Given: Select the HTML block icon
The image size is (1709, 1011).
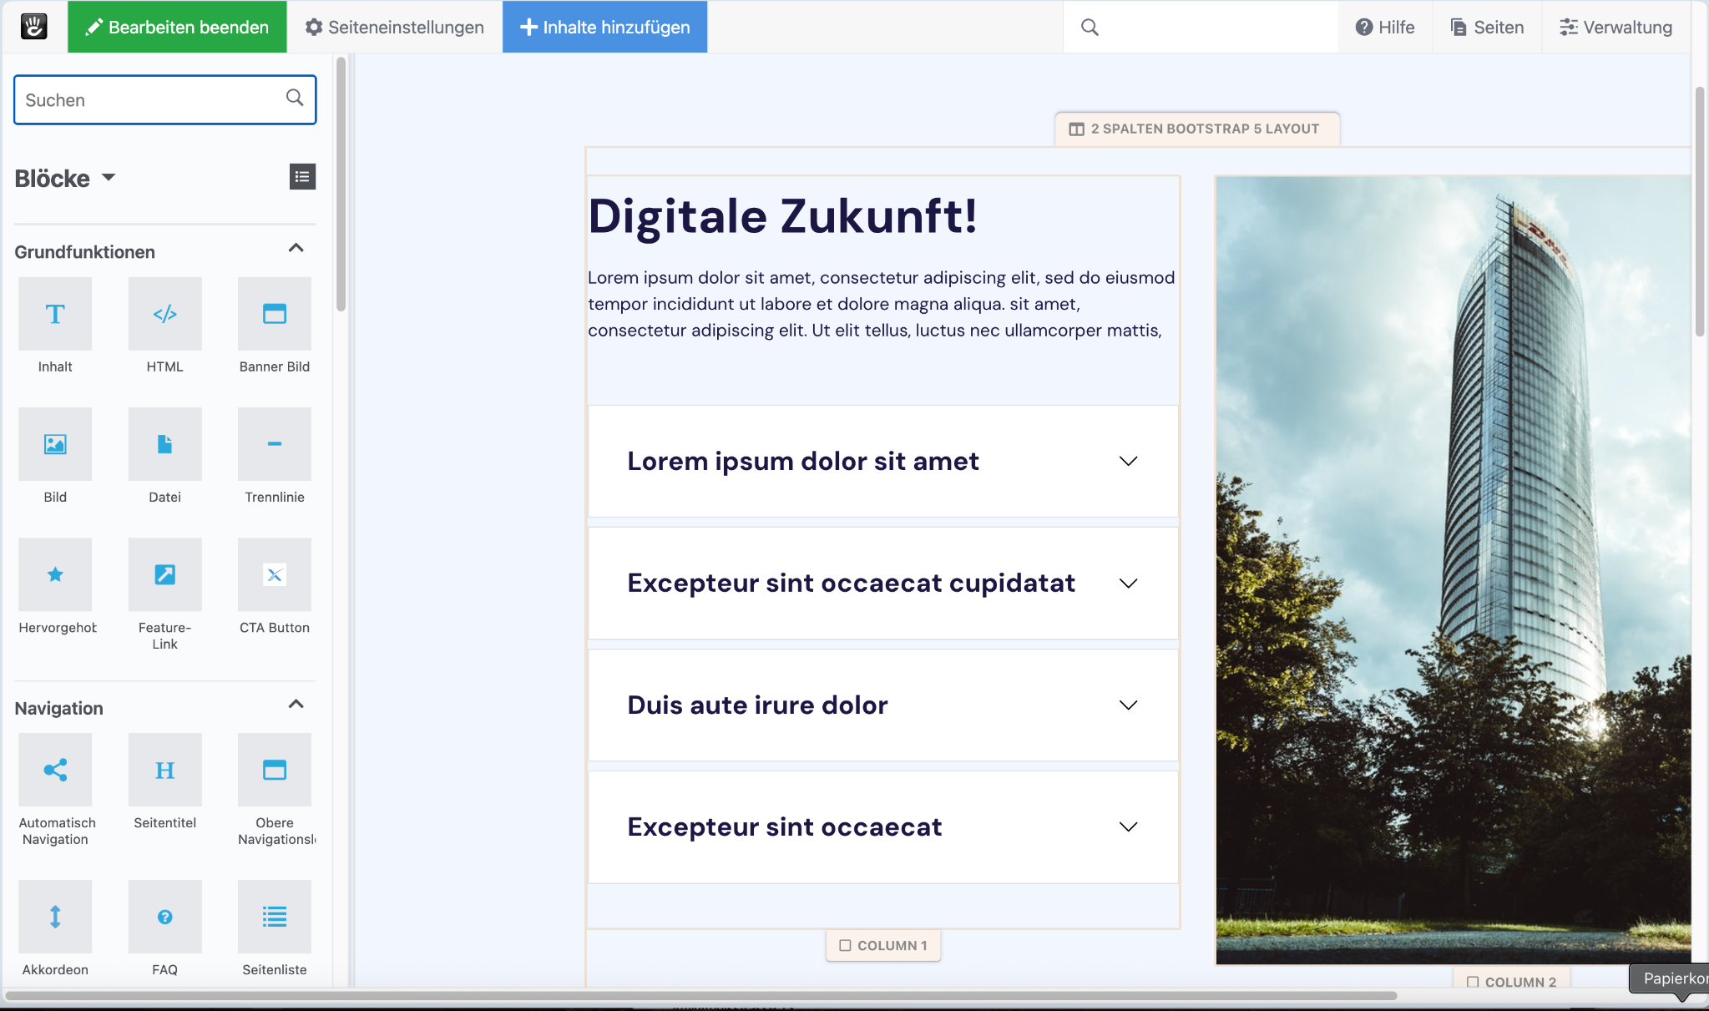Looking at the screenshot, I should coord(164,314).
